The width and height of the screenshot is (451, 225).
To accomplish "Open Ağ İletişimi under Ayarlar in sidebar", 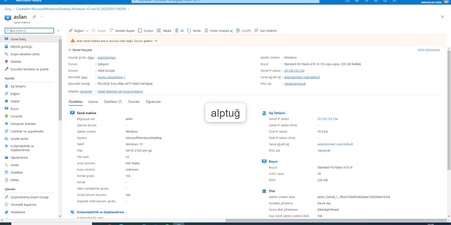I will pos(18,86).
